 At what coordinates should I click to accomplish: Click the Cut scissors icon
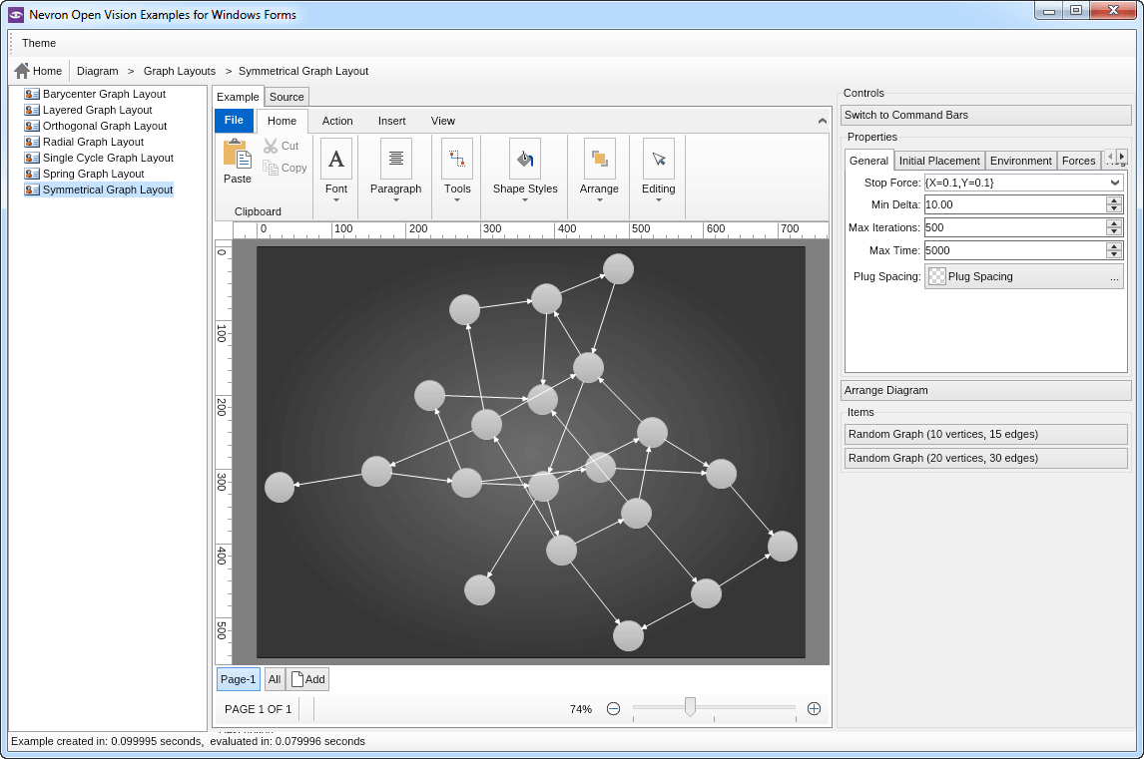click(271, 146)
